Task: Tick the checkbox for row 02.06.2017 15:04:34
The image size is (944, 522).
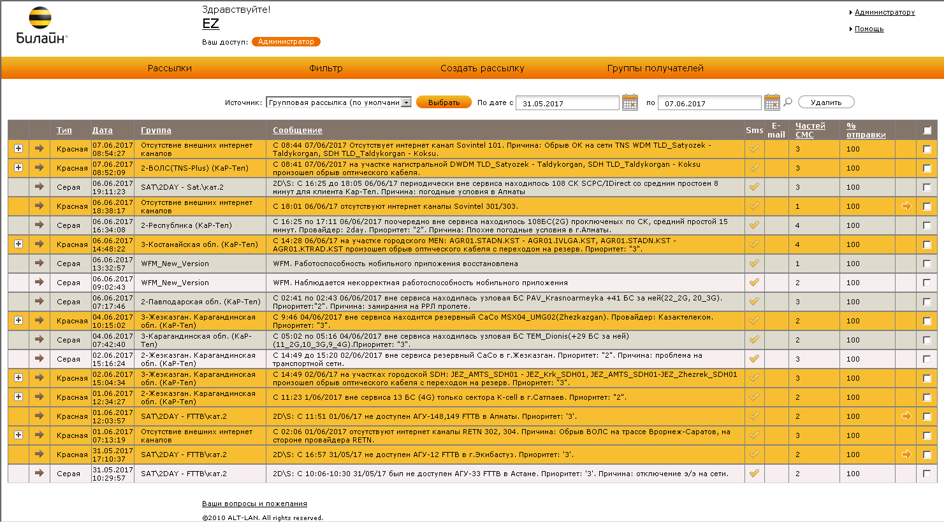Action: [927, 378]
